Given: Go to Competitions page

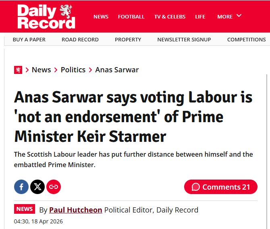Looking at the screenshot, I should [x=246, y=39].
